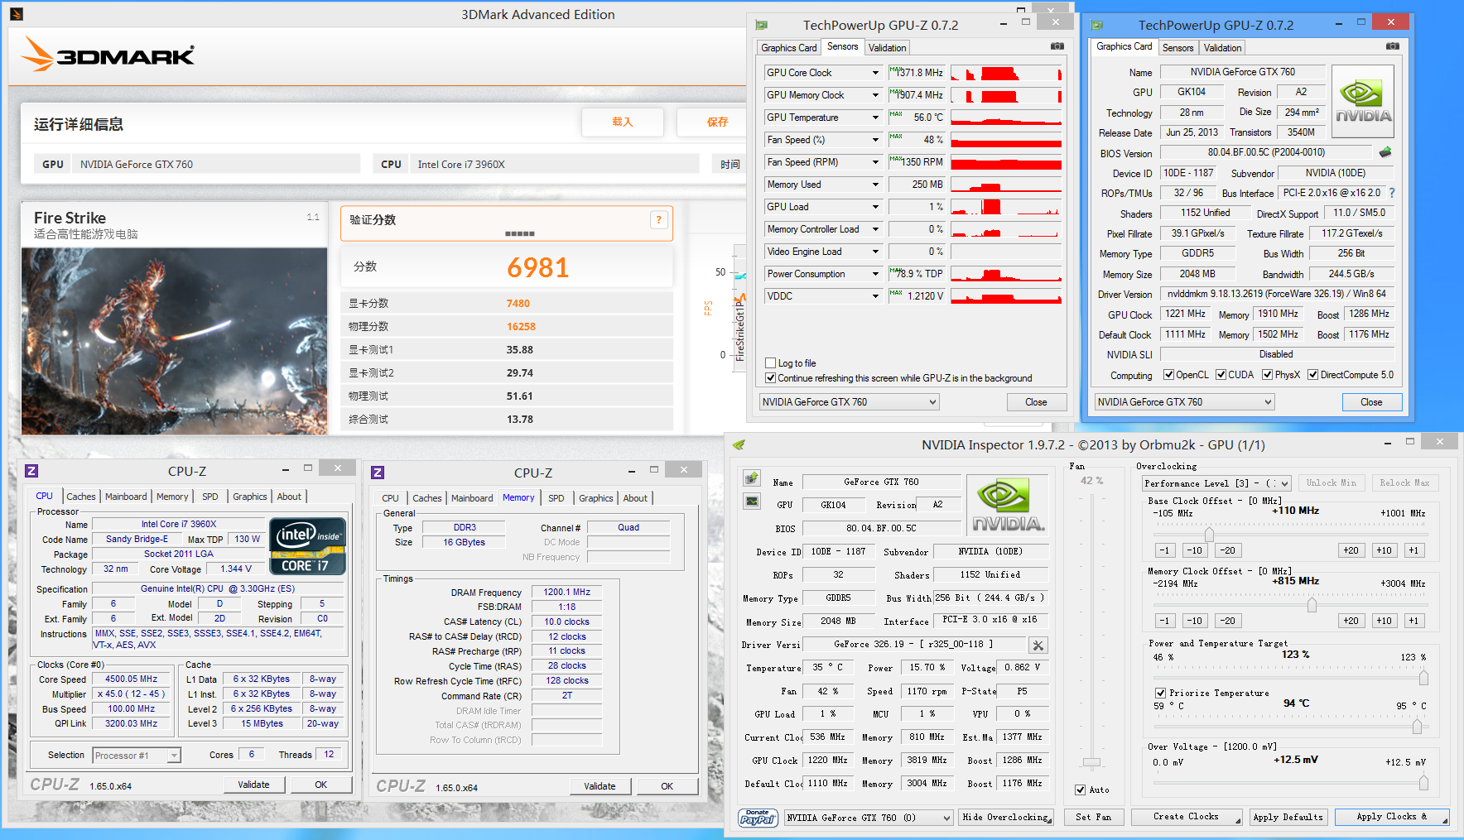Click the Hide Overclocking button
Viewport: 1464px width, 840px height.
click(1005, 818)
